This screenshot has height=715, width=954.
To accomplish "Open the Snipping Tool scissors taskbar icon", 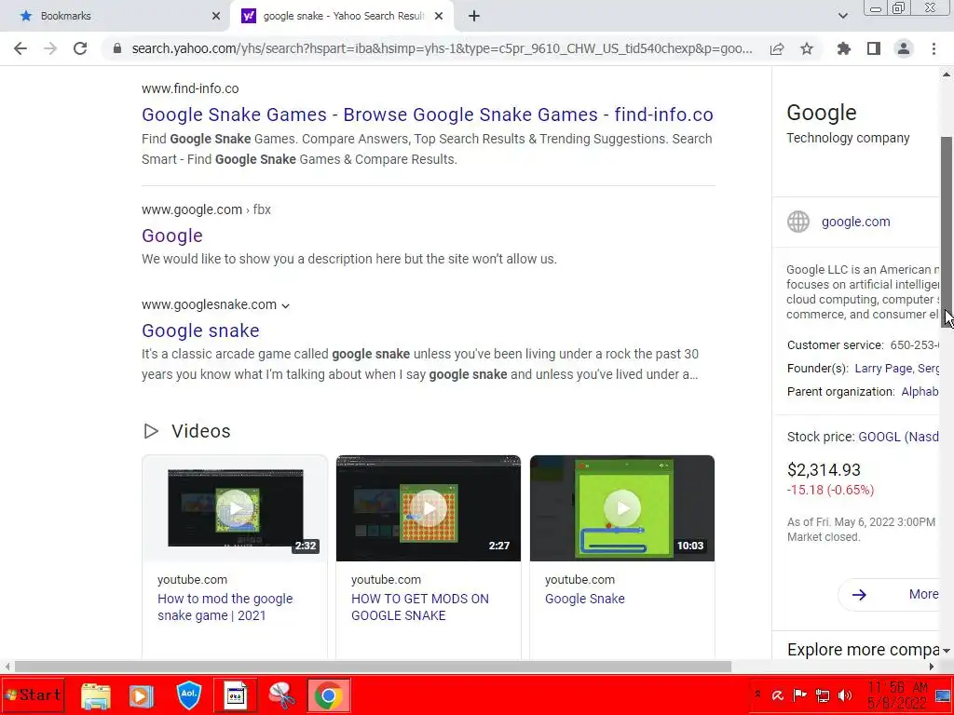I will pyautogui.click(x=281, y=695).
